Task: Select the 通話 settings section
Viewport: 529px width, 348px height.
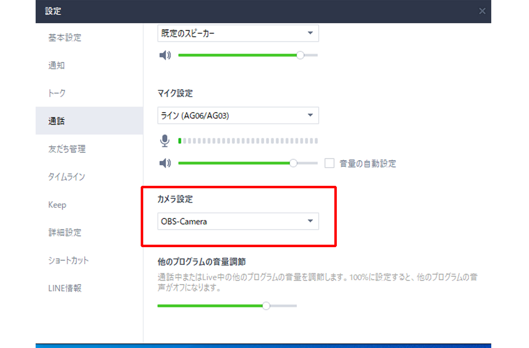Action: (x=89, y=121)
